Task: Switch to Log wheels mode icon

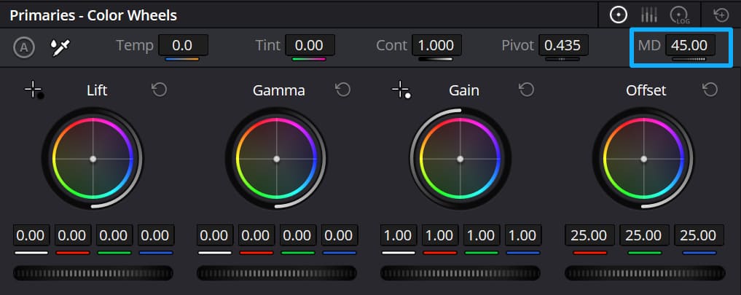Action: [679, 15]
